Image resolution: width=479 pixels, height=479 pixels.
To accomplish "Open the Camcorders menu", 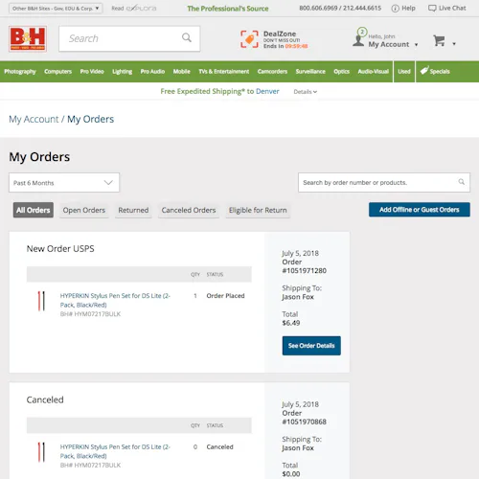I will coord(272,71).
